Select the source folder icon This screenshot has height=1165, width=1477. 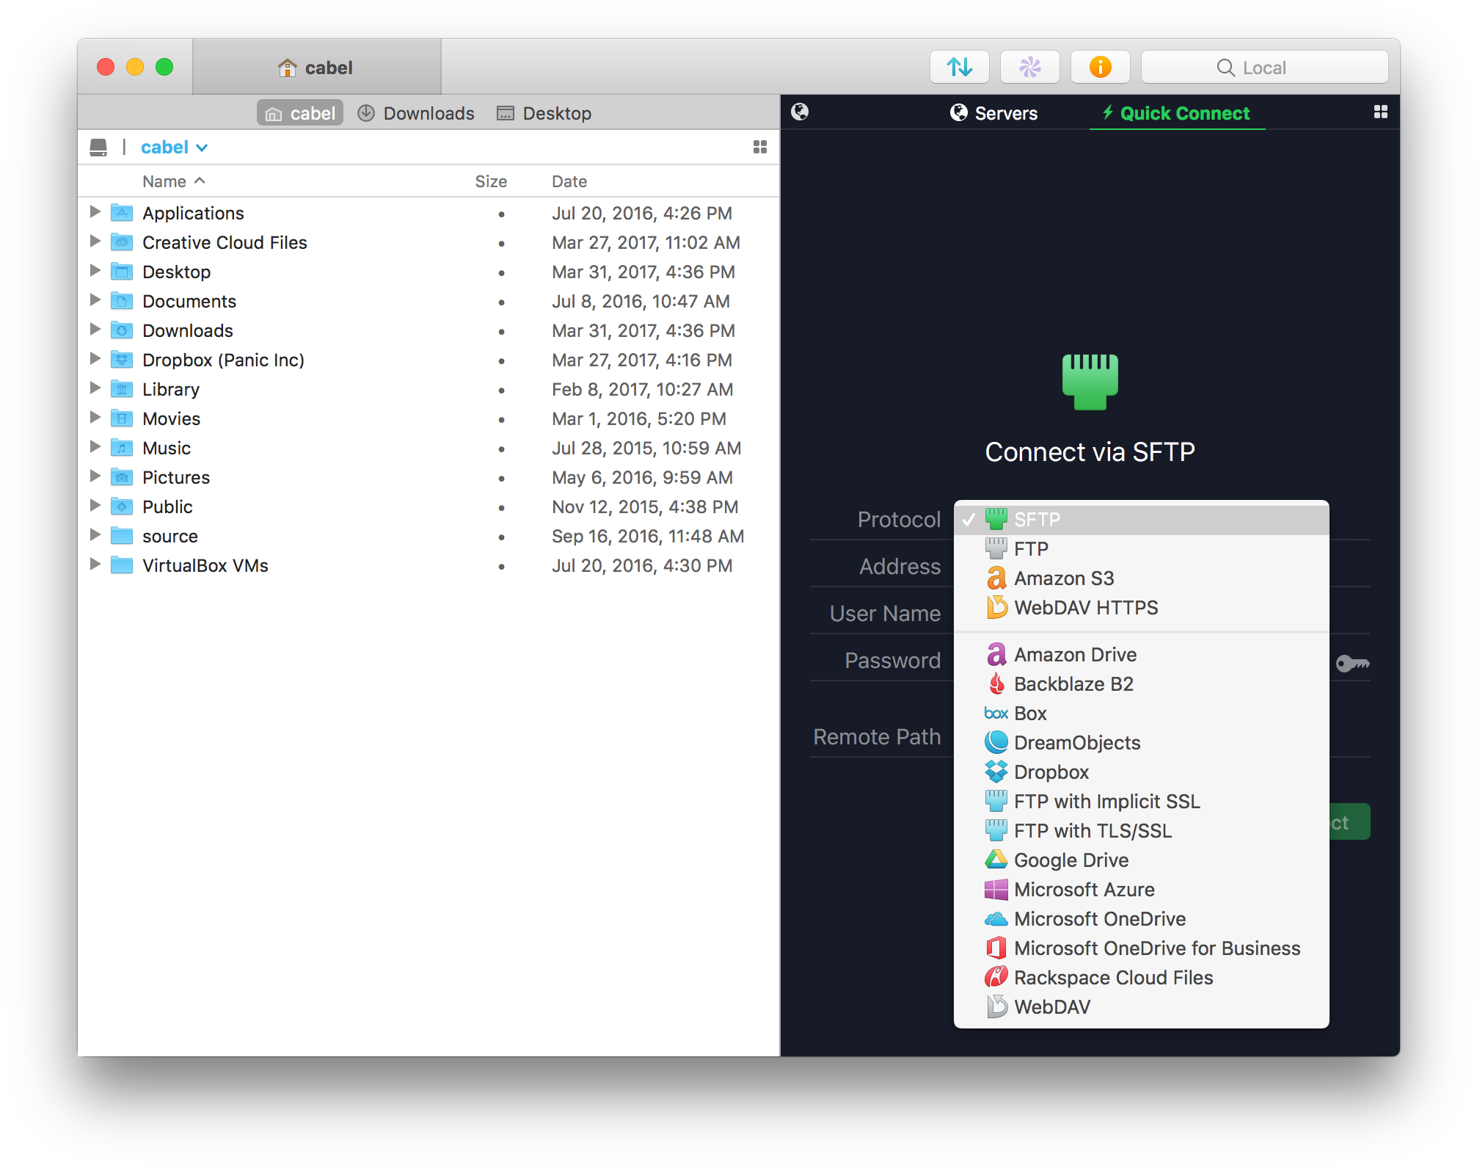[122, 535]
